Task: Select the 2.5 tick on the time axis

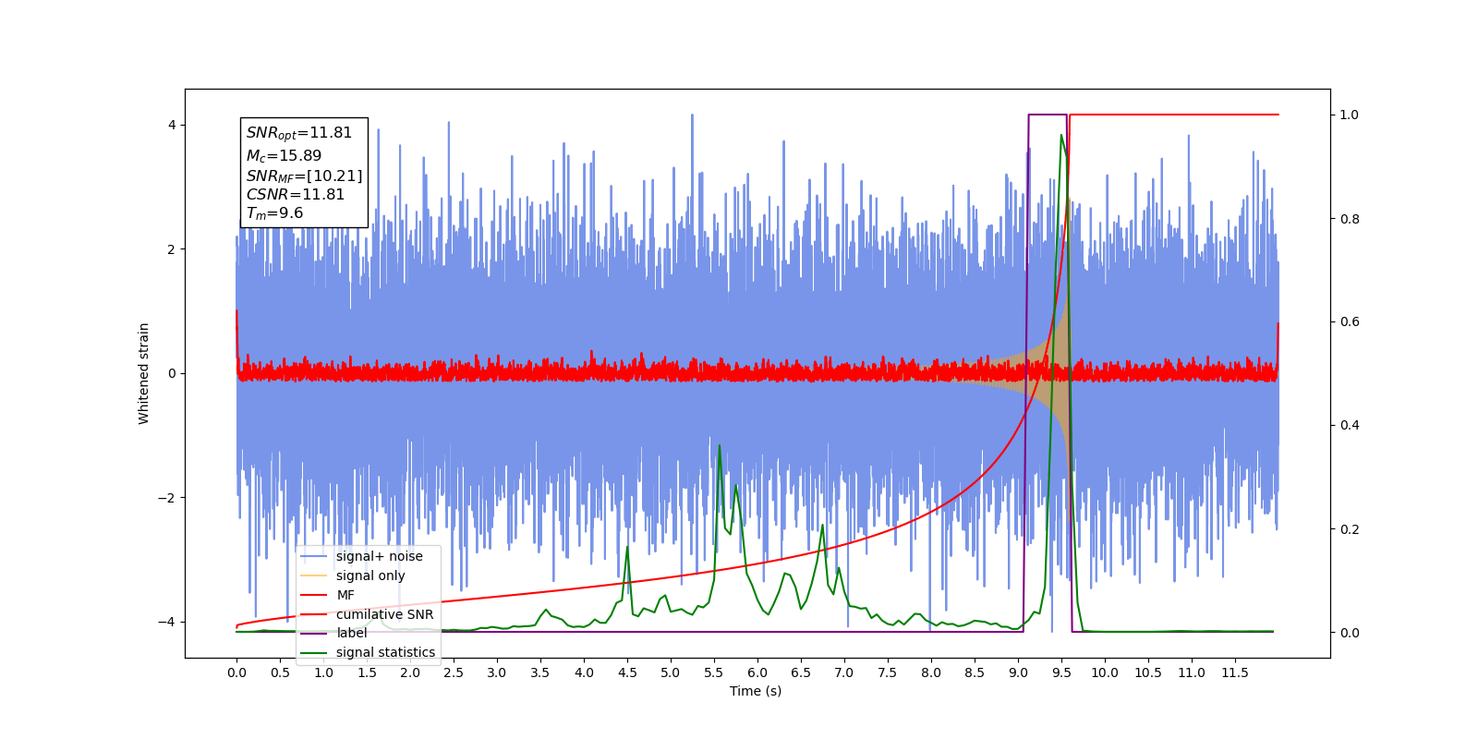Action: coord(454,672)
